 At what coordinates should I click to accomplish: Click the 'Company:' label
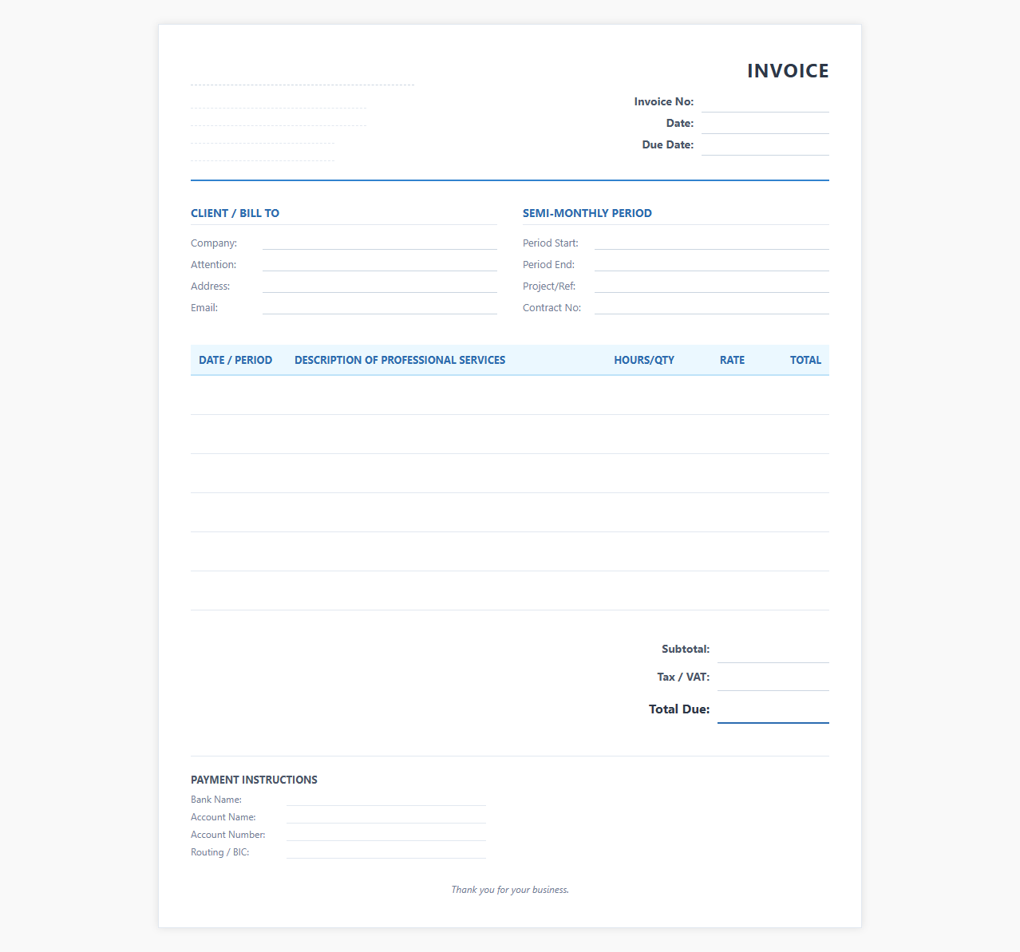tap(214, 243)
